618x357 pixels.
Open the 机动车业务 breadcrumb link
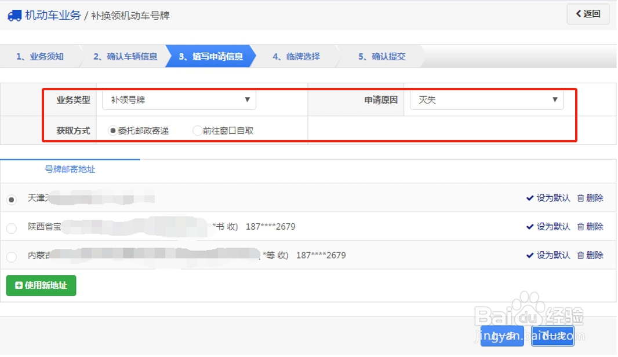point(53,16)
